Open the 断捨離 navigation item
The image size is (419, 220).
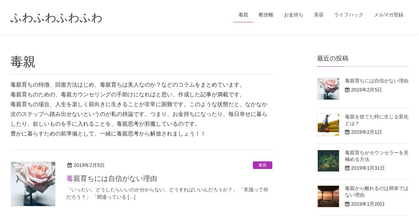[266, 15]
